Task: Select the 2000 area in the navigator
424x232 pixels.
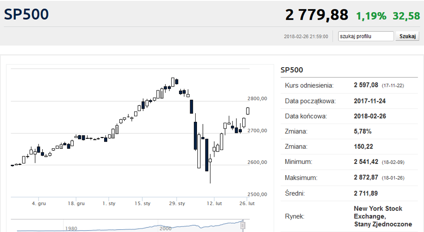Action: point(166,228)
